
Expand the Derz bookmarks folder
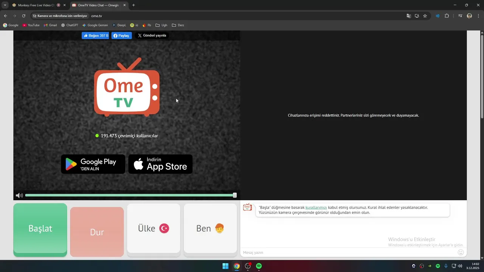pos(178,25)
